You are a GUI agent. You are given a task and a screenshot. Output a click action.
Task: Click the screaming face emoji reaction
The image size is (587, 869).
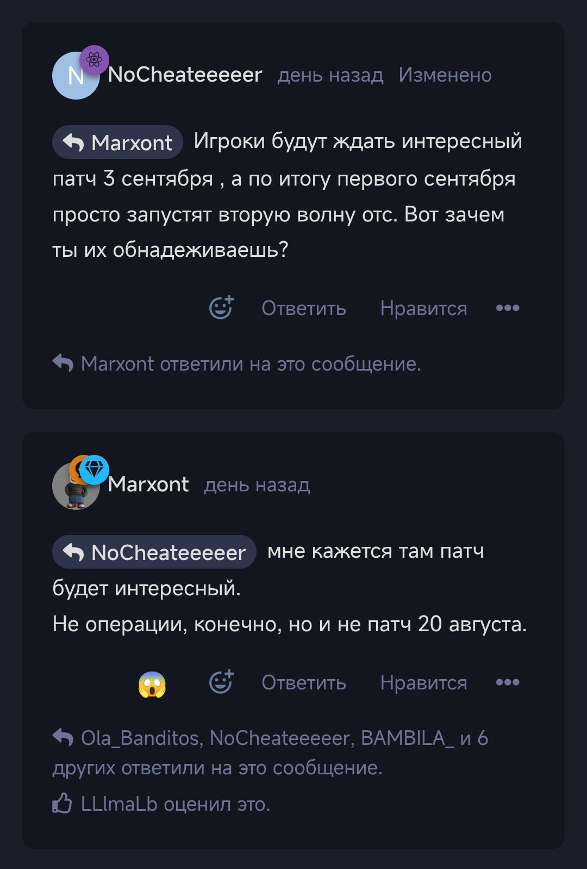tap(152, 683)
